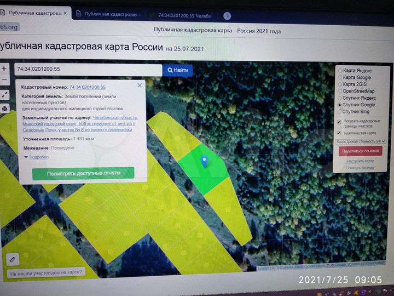Click the browser address bar URL
The width and height of the screenshot is (394, 296).
click(9, 27)
